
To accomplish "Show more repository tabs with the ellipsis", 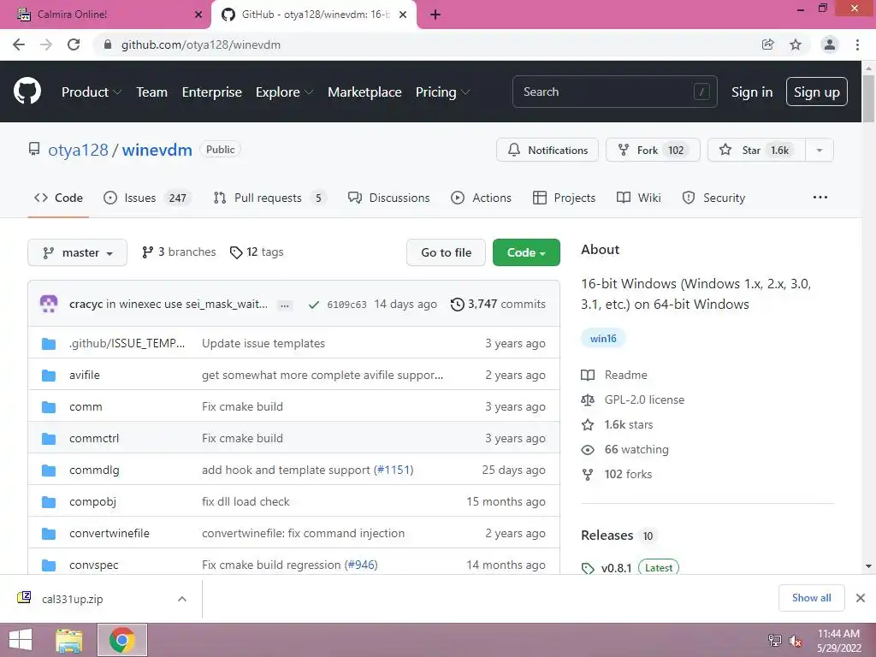I will click(x=820, y=198).
